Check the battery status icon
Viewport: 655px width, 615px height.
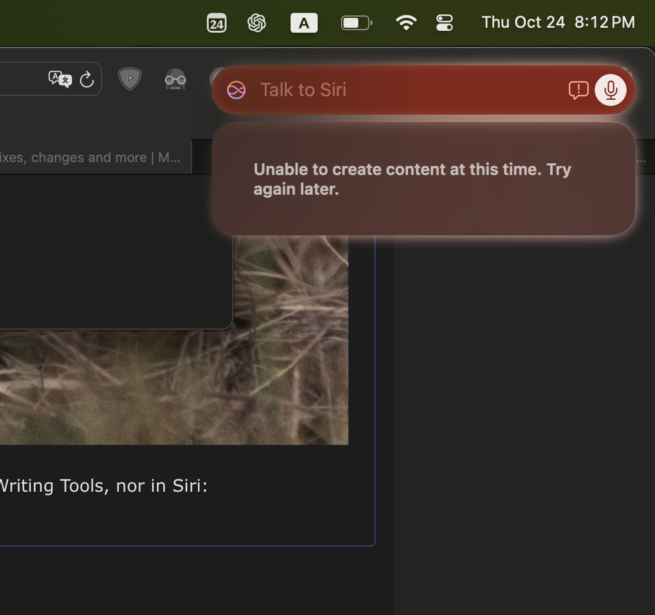(x=356, y=23)
